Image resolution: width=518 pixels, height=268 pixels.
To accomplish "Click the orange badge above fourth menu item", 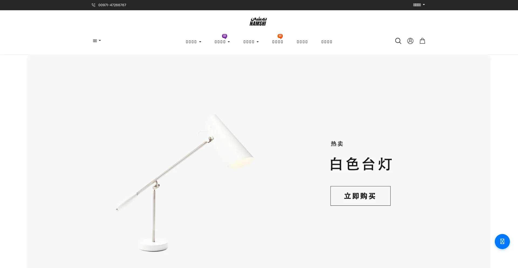I will (x=280, y=36).
